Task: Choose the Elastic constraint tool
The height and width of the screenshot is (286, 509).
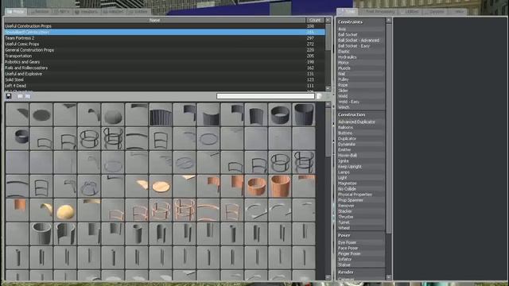Action: coord(360,51)
